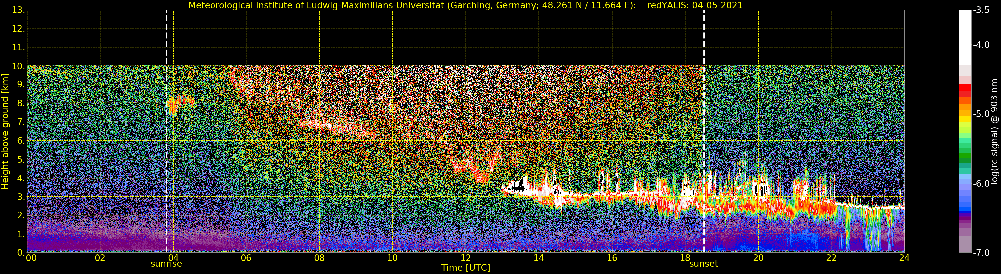The image size is (1001, 274).
Task: Click the small cloud patch after sunrise at 8 km
Action: point(180,104)
